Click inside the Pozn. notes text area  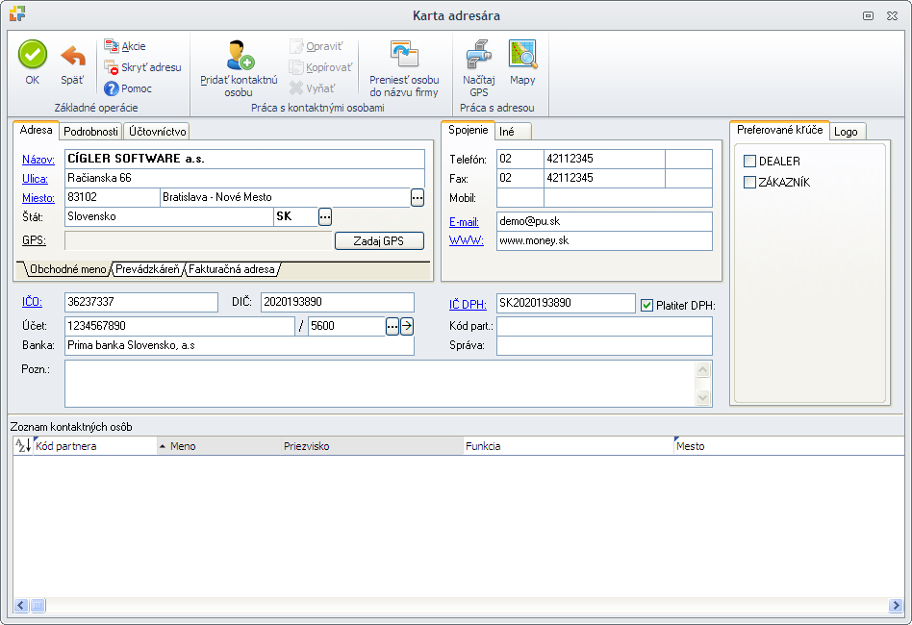point(380,384)
